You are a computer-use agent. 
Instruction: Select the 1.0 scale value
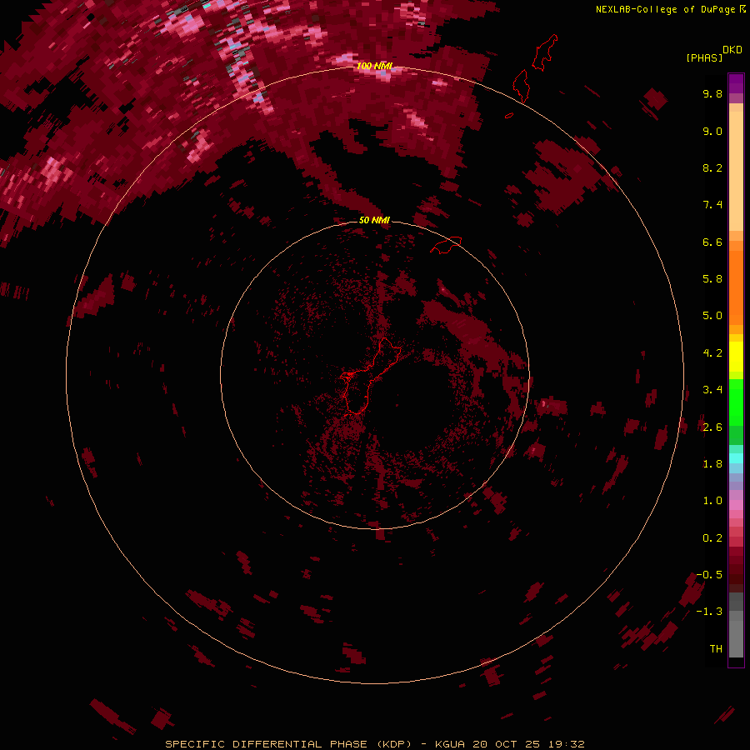point(712,501)
